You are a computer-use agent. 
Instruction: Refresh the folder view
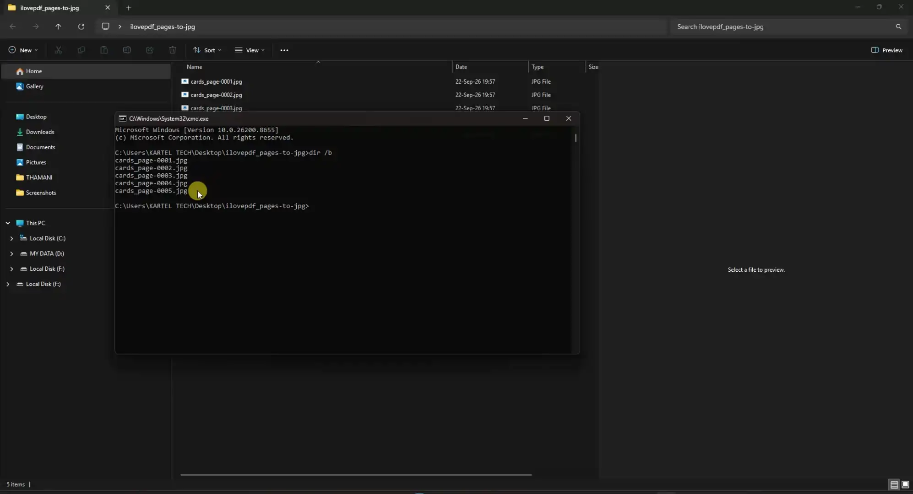pyautogui.click(x=81, y=27)
